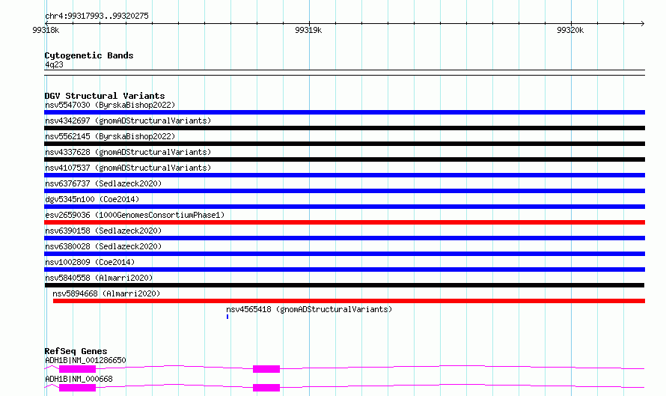This screenshot has width=666, height=396.
Task: Click the 4q23 band label
Action: pos(54,64)
